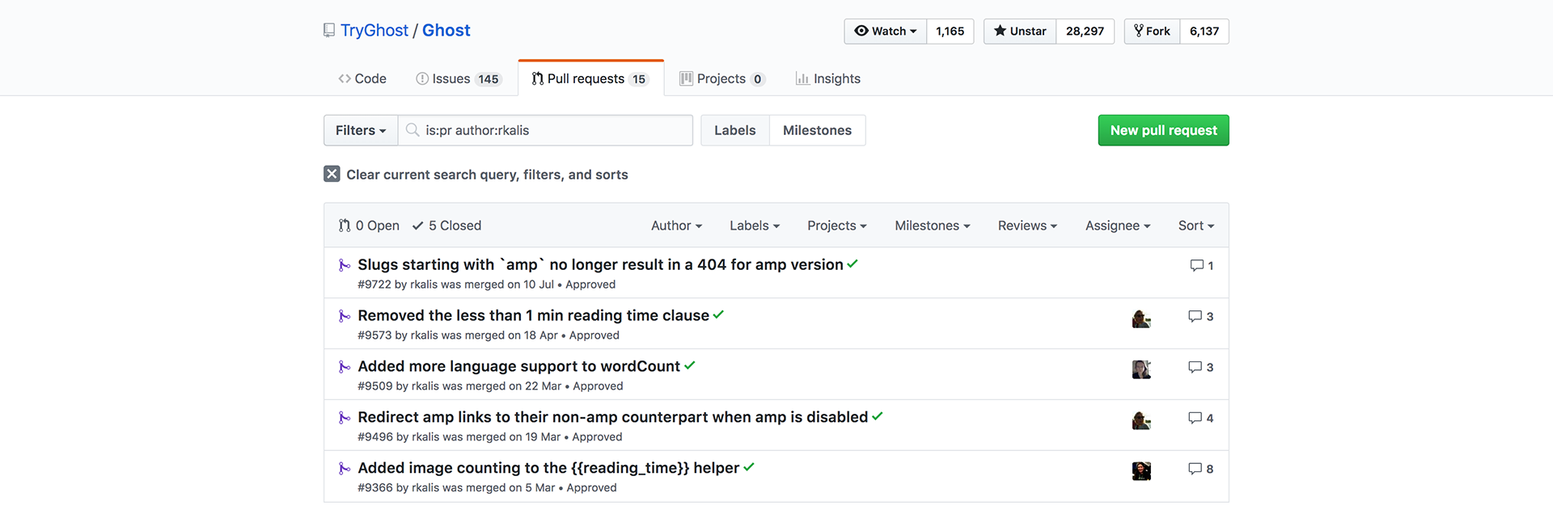Open PR 'Added more language support to wordCount'
Image resolution: width=1553 pixels, height=510 pixels.
(518, 366)
